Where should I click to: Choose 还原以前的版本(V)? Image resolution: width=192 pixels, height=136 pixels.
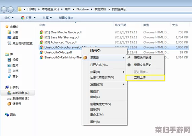coord(104,77)
